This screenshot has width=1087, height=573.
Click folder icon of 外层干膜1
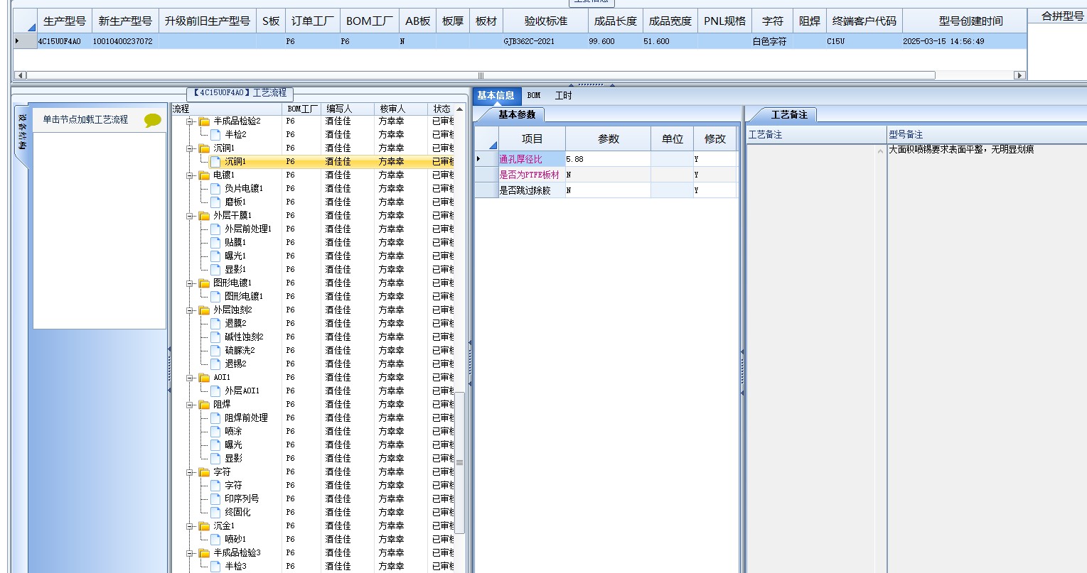click(204, 216)
